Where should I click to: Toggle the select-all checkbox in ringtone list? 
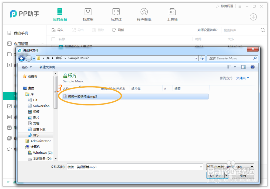pos(53,39)
